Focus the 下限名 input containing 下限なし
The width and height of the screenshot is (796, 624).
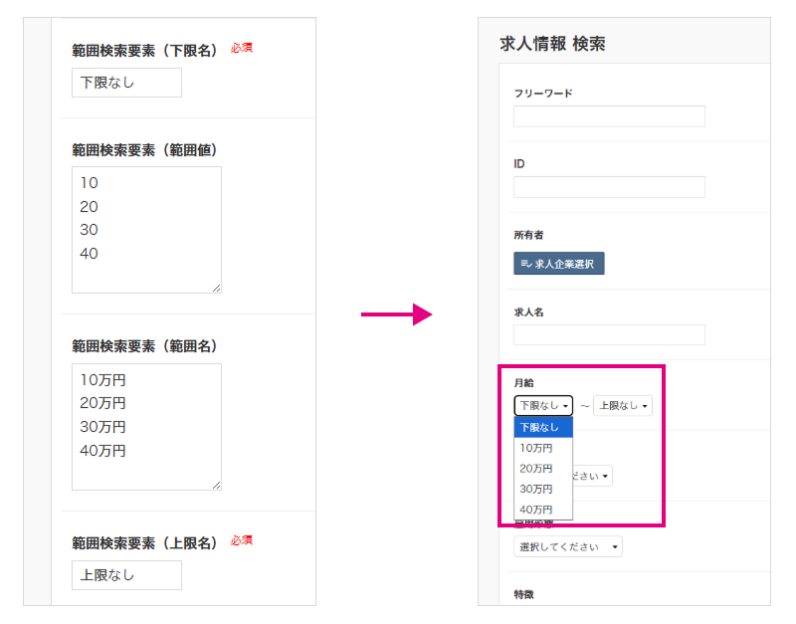[126, 83]
